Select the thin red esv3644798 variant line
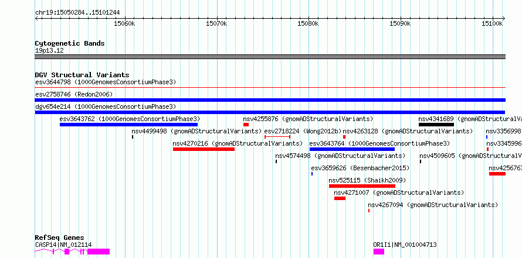522x258 pixels. point(270,88)
